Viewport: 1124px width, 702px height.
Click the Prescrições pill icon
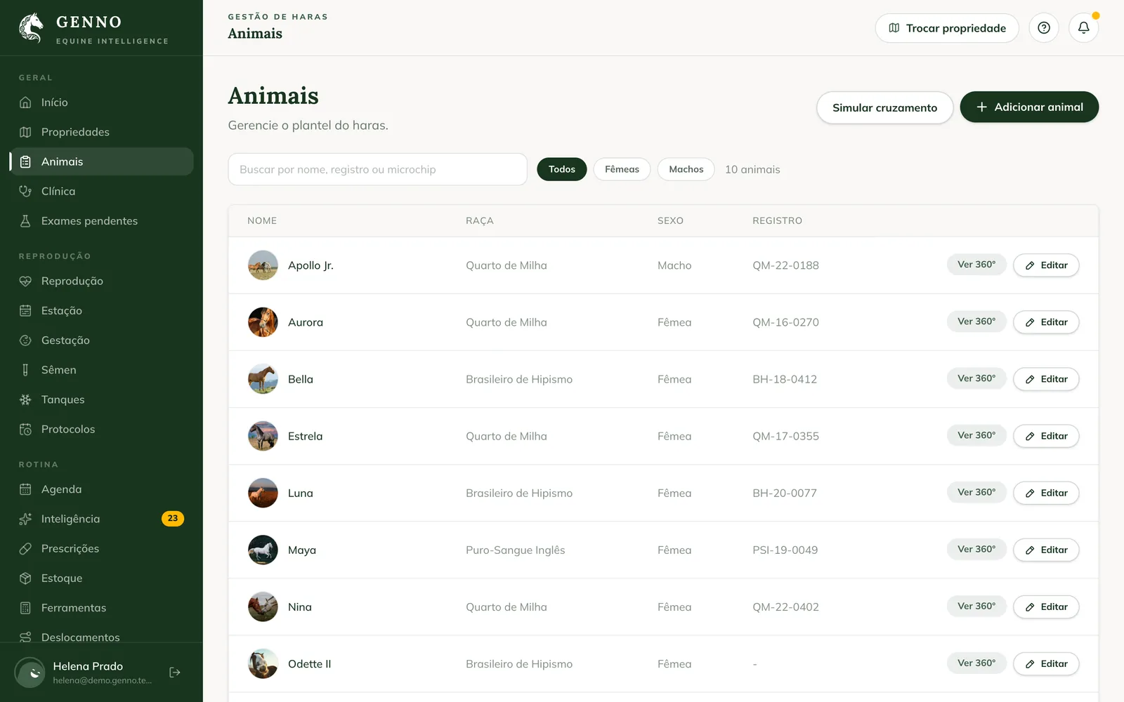(x=25, y=549)
